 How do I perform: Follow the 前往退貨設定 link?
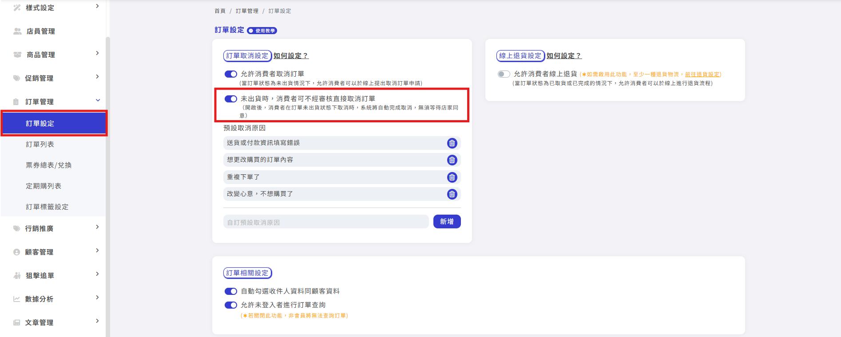click(702, 74)
